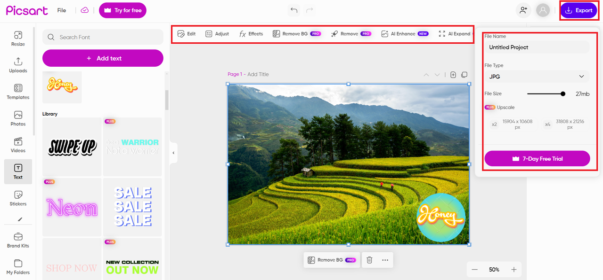The height and width of the screenshot is (280, 603).
Task: Choose the WARRIOR text style
Action: point(132,147)
